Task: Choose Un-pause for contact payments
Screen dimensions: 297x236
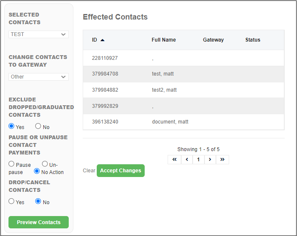Action: (x=45, y=164)
